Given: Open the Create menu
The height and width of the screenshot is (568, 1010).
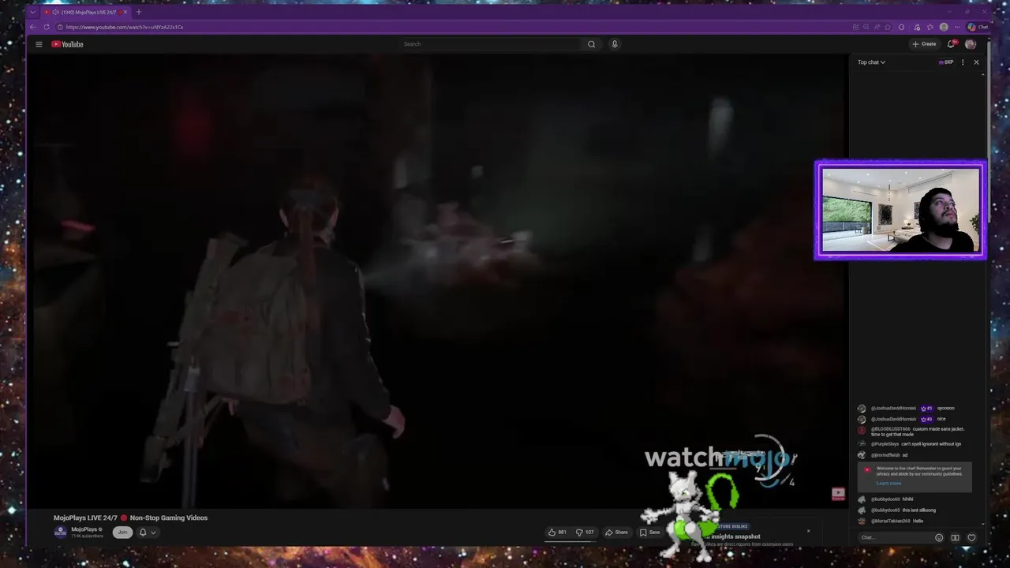Looking at the screenshot, I should pyautogui.click(x=924, y=44).
